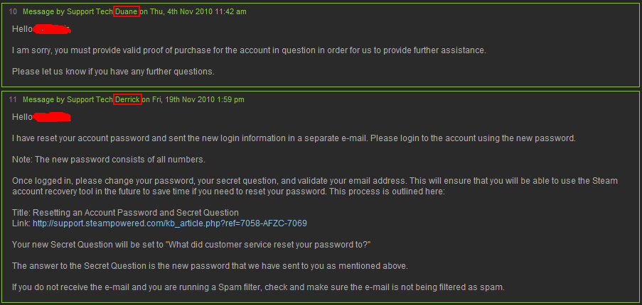
Task: Click the date 'Fri, 19th Nov 2010 1:59 pm'
Action: 198,99
